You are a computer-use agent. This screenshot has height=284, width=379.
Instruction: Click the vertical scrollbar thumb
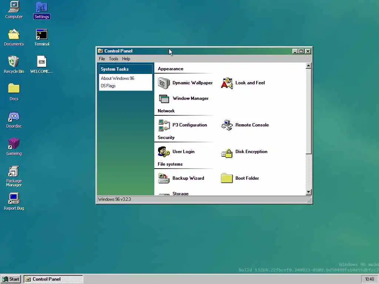point(308,111)
